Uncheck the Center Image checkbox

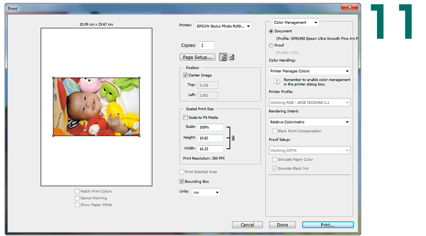pos(185,75)
